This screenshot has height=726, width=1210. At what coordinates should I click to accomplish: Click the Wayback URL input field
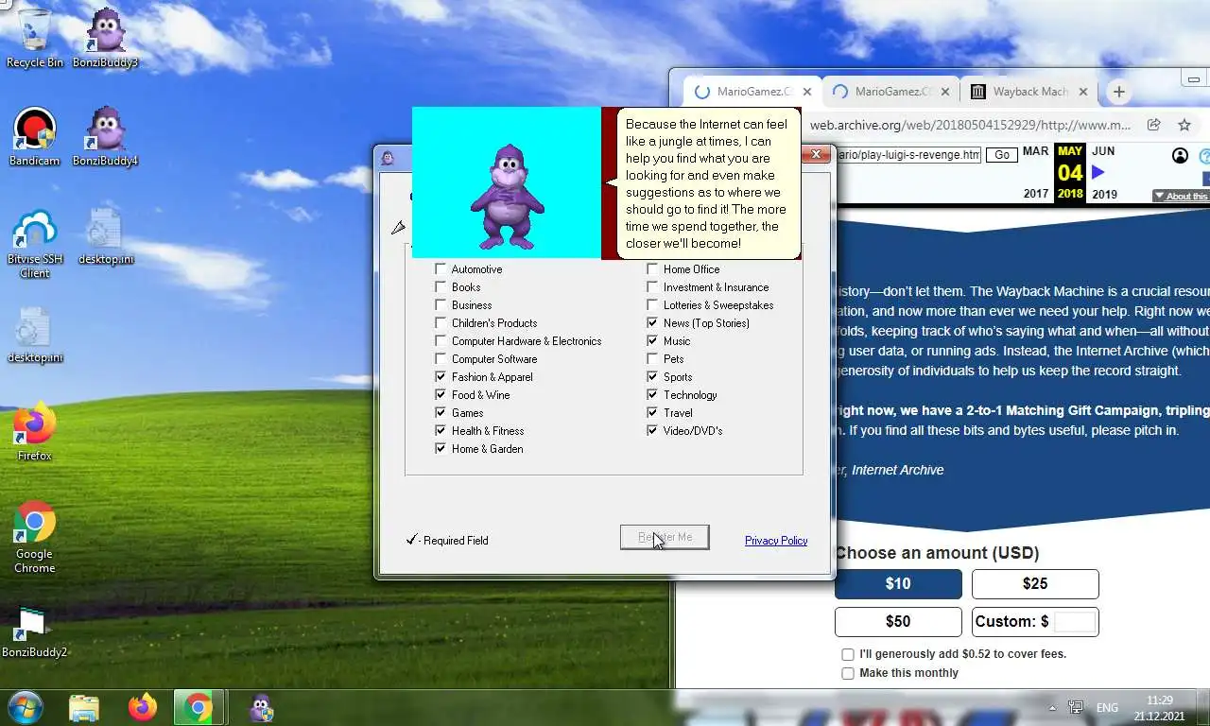click(908, 155)
